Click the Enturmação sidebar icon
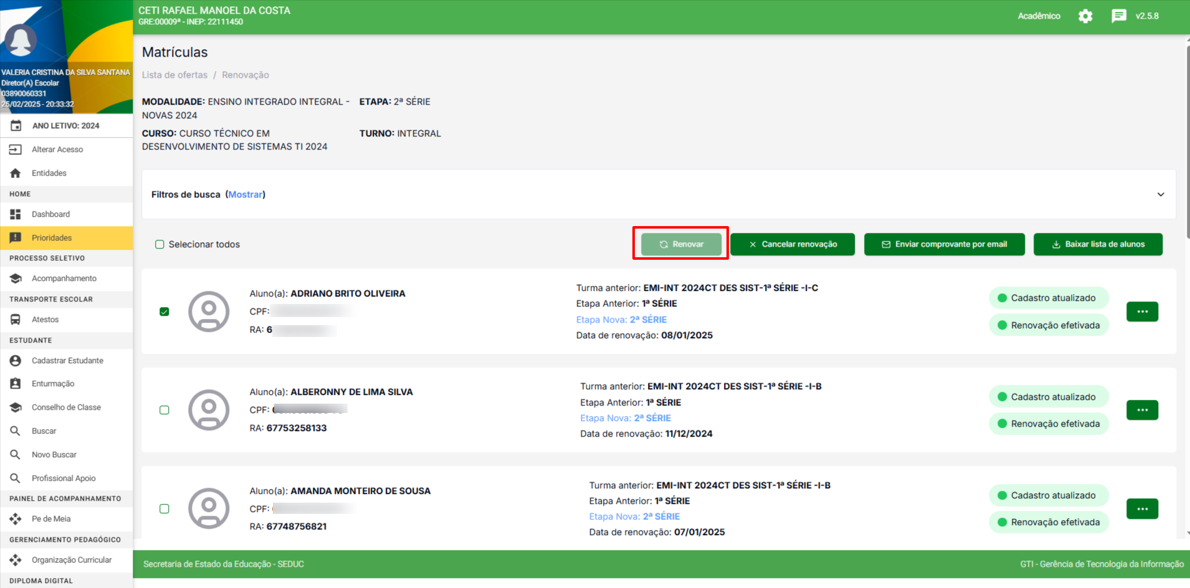Image resolution: width=1190 pixels, height=588 pixels. point(16,384)
